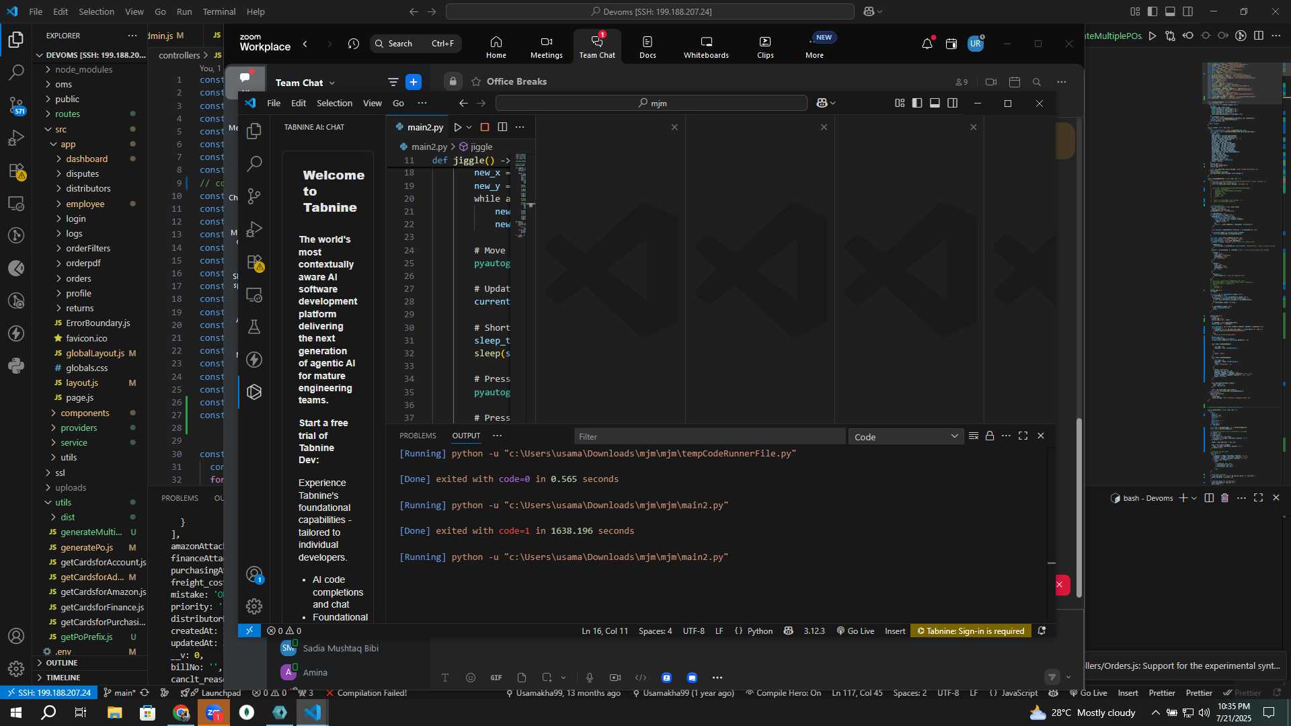Open Chrome from the Windows taskbar
Viewport: 1291px width, 726px height.
click(181, 713)
